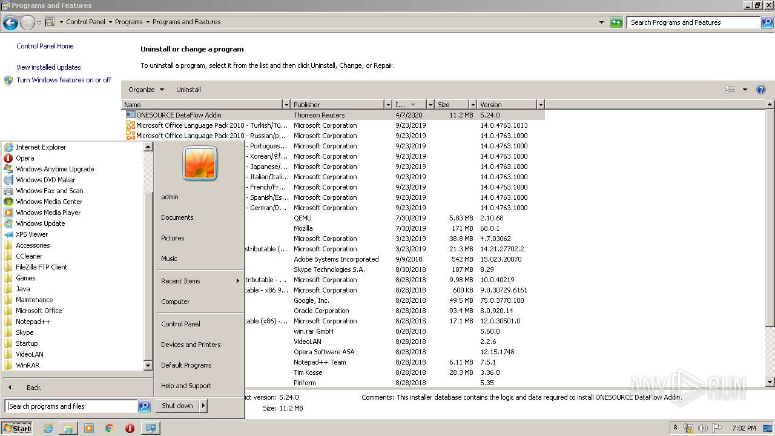The width and height of the screenshot is (775, 436).
Task: Expand the Accessories folder
Action: [x=33, y=245]
